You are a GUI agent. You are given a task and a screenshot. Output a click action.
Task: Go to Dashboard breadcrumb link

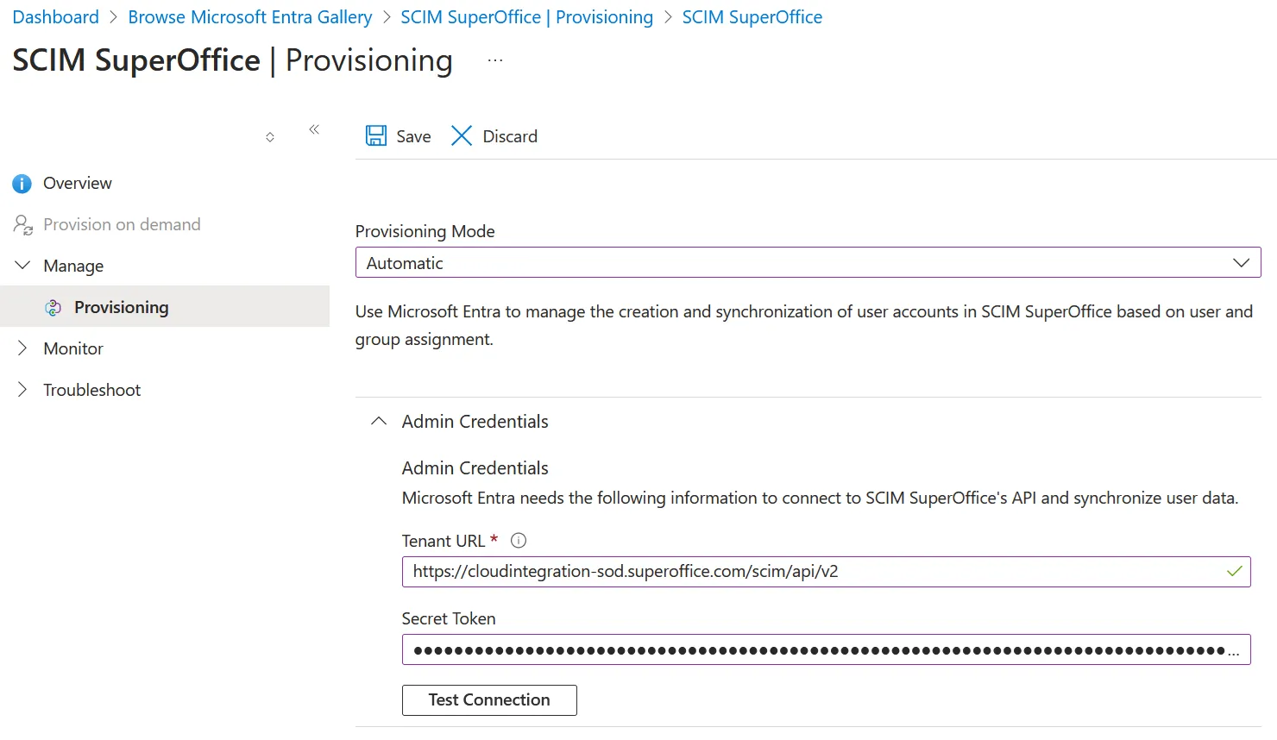point(56,17)
